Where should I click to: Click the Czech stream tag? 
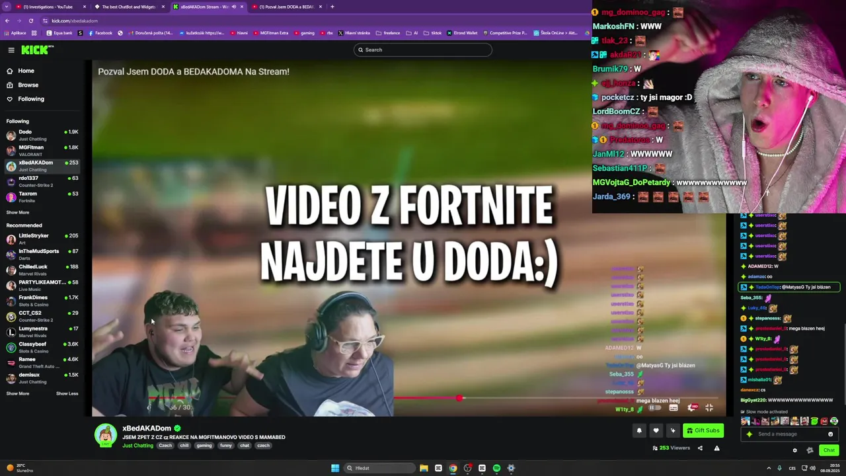(x=165, y=446)
